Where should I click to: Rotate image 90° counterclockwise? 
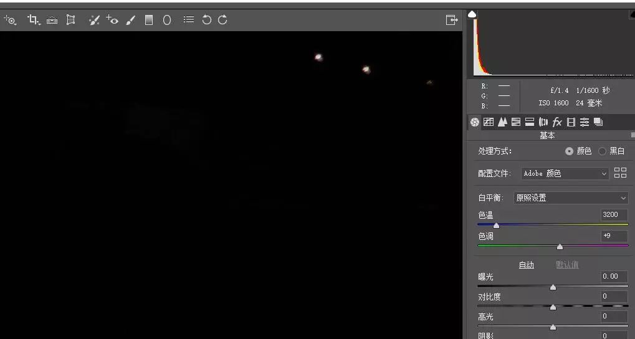[x=207, y=20]
